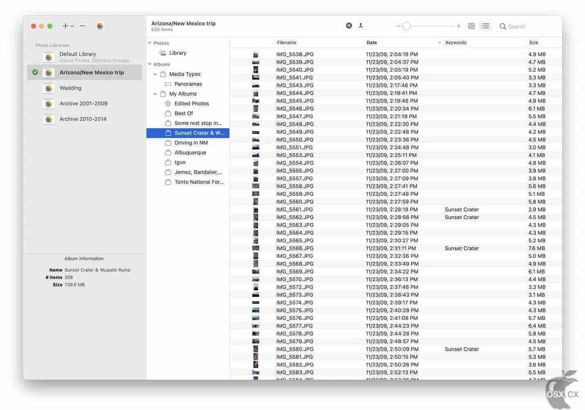This screenshot has width=585, height=410.
Task: Collapse the Photos section
Action: (150, 43)
